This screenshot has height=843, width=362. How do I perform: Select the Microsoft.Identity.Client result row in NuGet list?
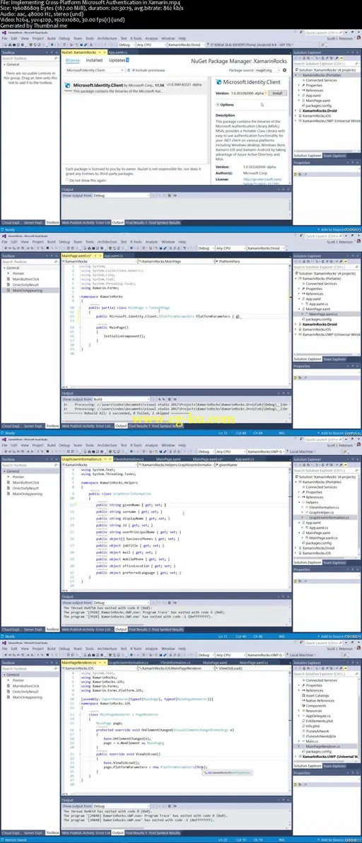136,88
